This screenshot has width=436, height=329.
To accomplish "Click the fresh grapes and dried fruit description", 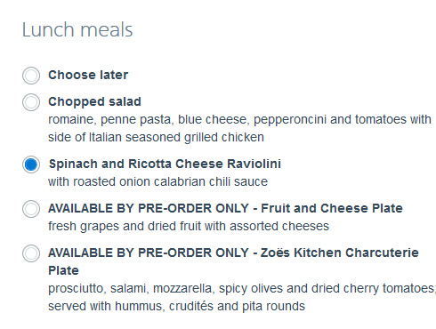I will tap(189, 227).
